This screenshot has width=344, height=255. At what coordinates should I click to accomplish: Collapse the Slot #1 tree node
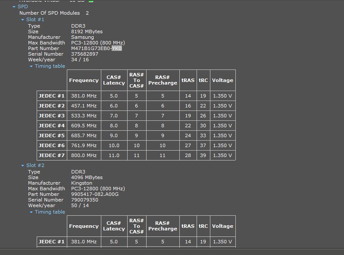click(23, 20)
